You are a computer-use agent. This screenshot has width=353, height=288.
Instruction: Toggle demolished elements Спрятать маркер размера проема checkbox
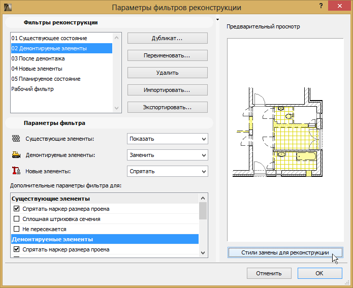coord(16,249)
